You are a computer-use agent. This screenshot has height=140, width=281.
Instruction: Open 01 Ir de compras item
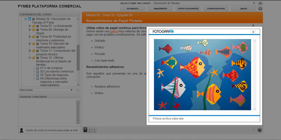(x=51, y=68)
